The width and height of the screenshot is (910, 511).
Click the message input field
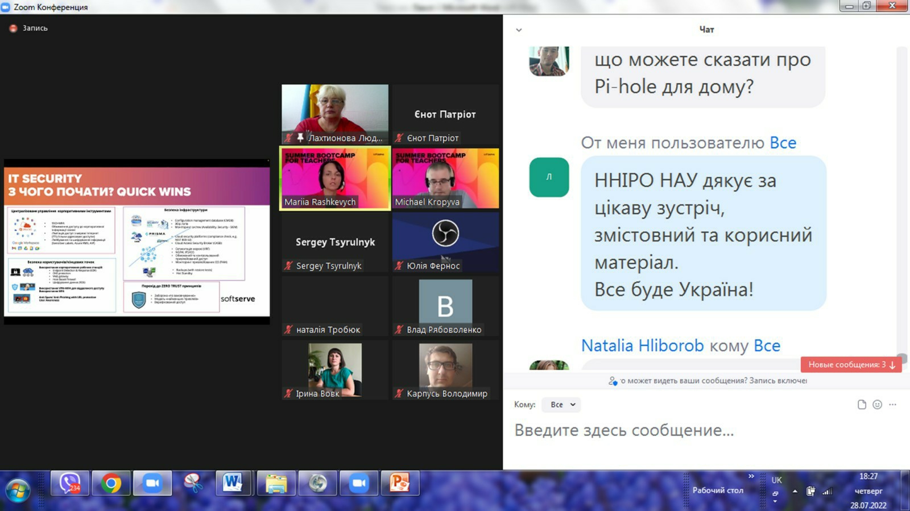coord(682,430)
